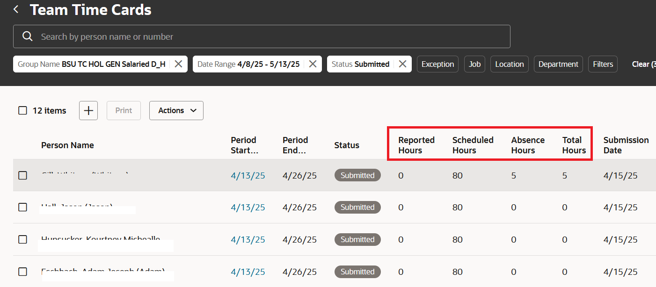The height and width of the screenshot is (287, 656).
Task: Sort by Period Start column header
Action: coord(245,145)
